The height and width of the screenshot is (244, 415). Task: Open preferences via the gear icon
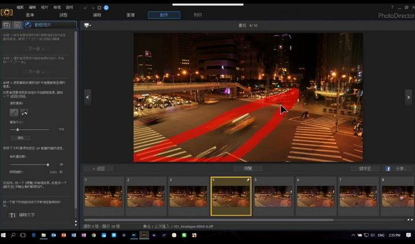coord(99,7)
